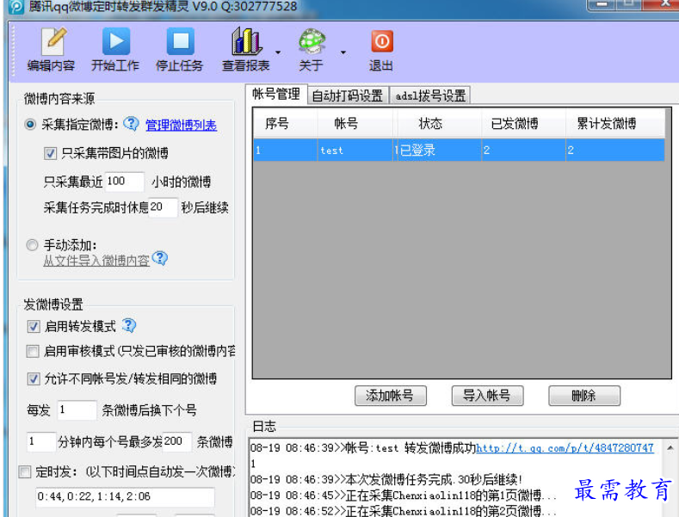Click the 每发 count field before 条微博后换下个号
The height and width of the screenshot is (517, 679).
tap(77, 409)
